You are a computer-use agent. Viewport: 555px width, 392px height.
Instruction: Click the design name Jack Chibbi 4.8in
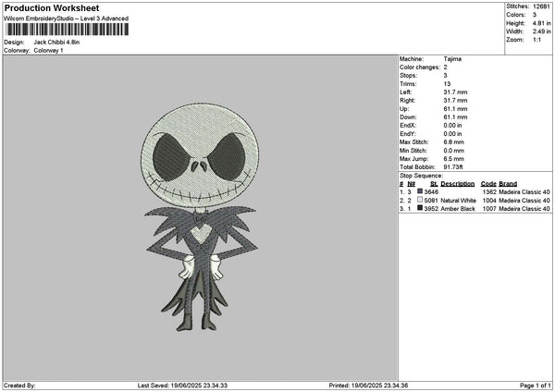click(x=56, y=43)
